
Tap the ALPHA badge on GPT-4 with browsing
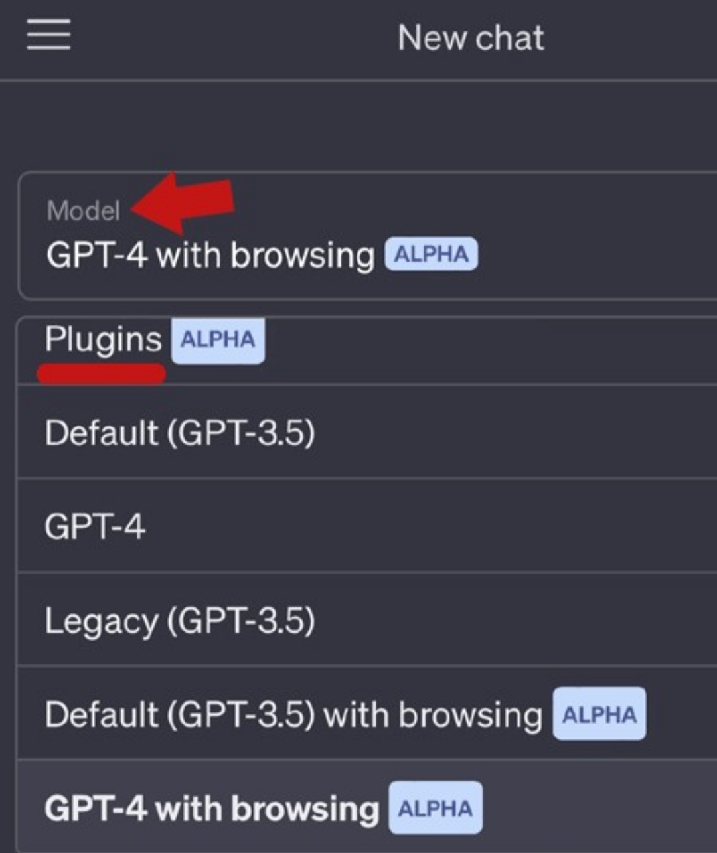click(432, 254)
